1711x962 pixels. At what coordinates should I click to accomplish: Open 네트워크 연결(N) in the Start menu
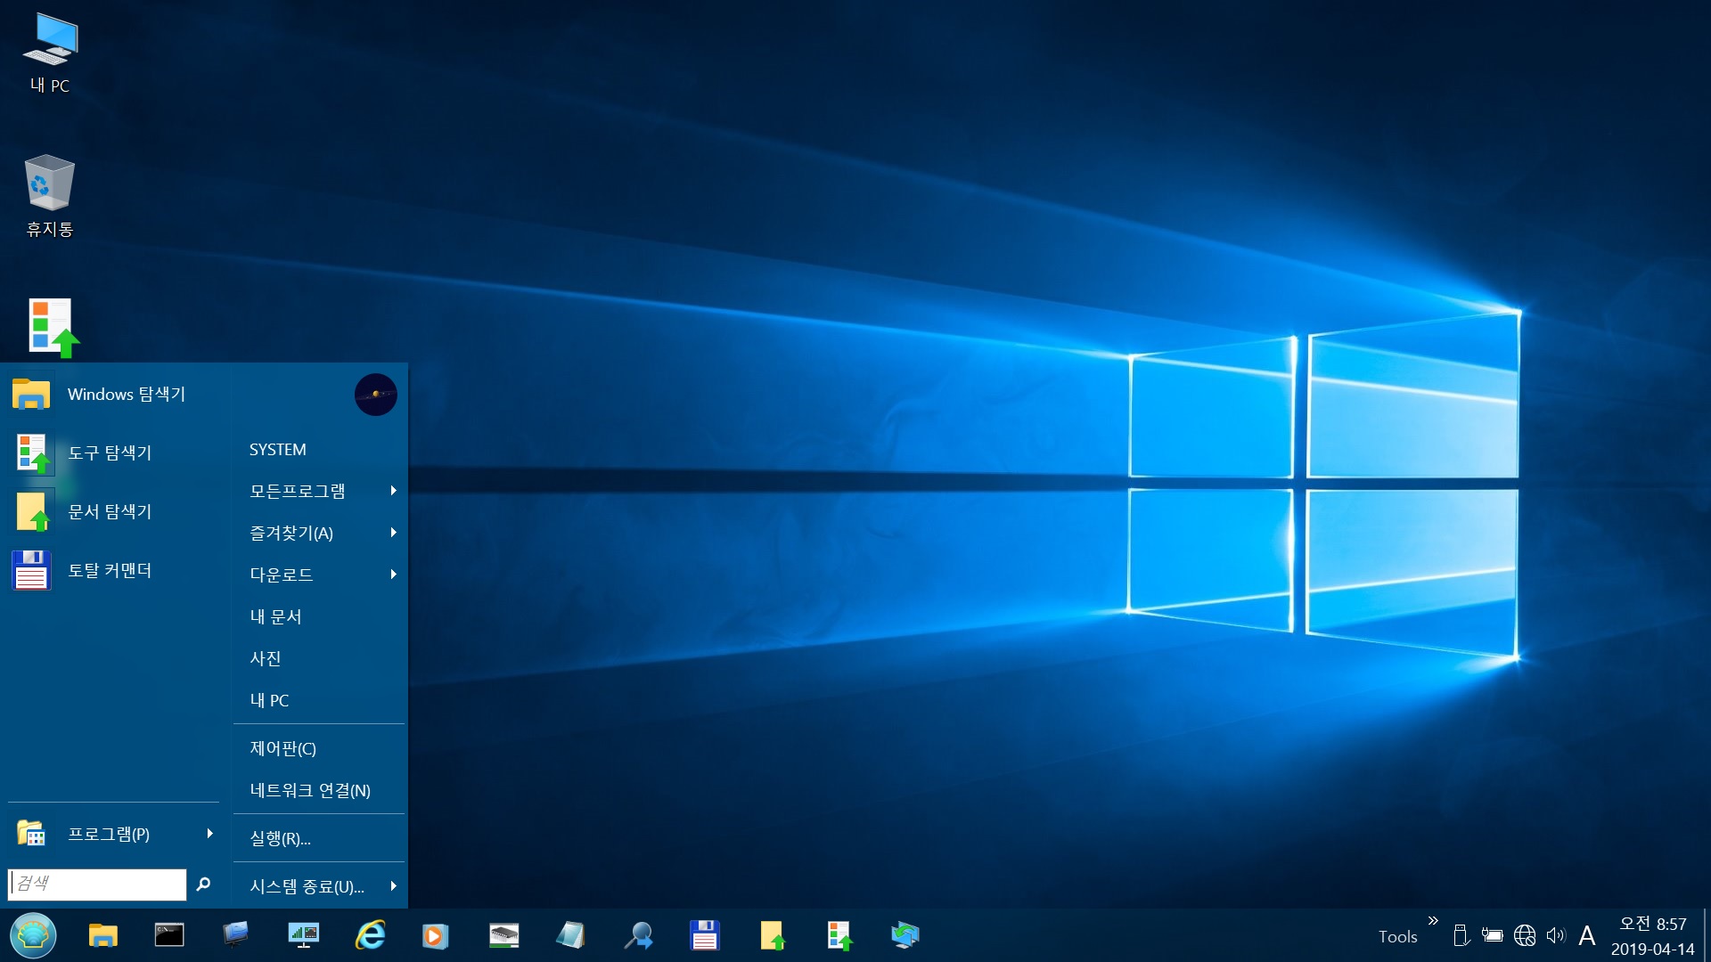[x=319, y=790]
